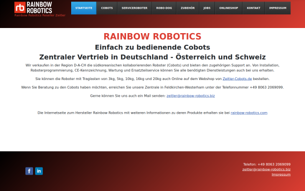Go to Startseite in the navigation

coord(84,8)
